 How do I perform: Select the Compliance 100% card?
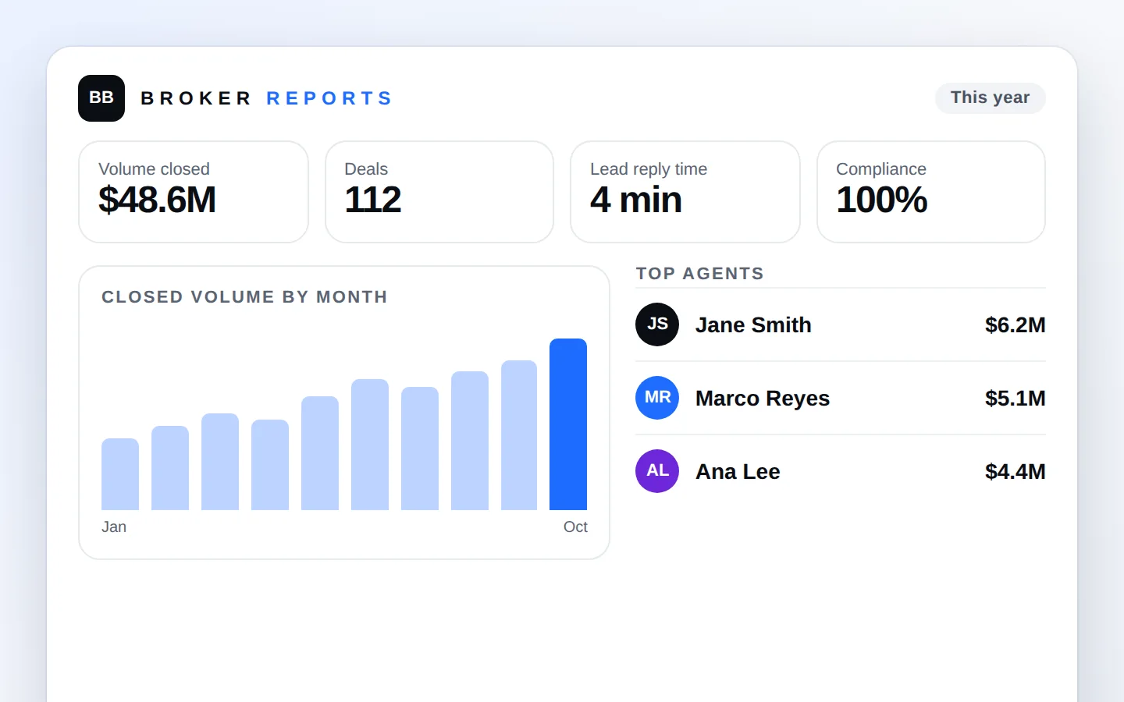point(931,192)
